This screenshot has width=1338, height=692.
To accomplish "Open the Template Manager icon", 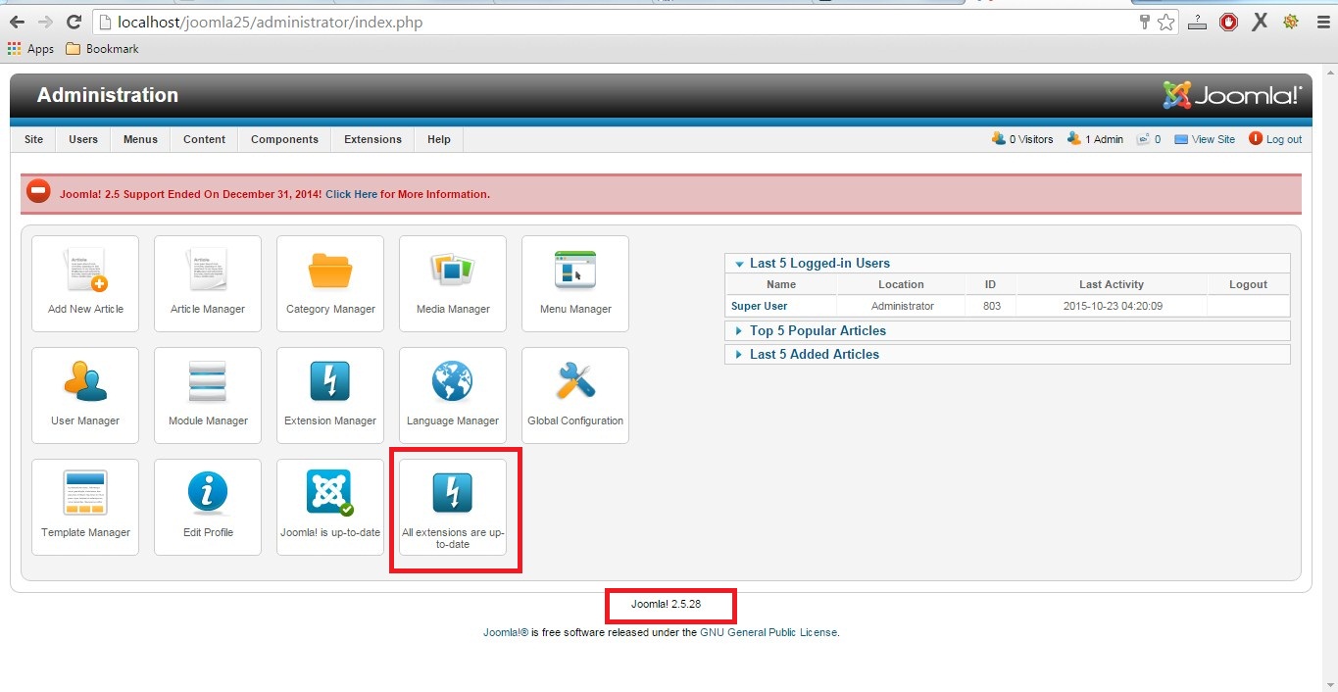I will pyautogui.click(x=85, y=494).
